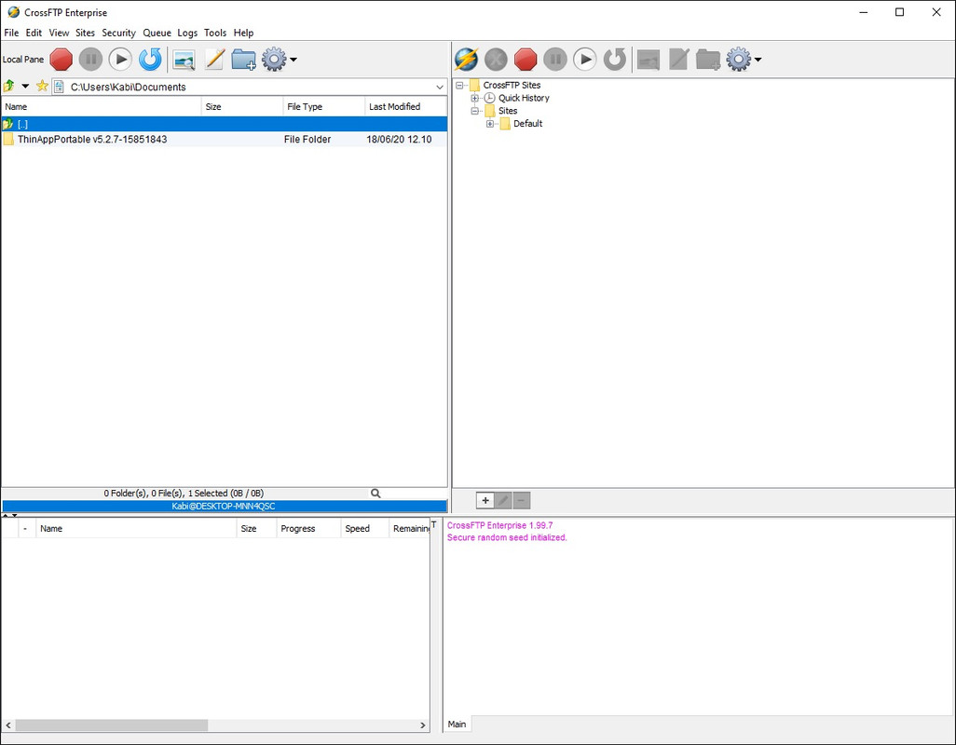The image size is (956, 745).
Task: Sort local files by Name column
Action: coord(102,106)
